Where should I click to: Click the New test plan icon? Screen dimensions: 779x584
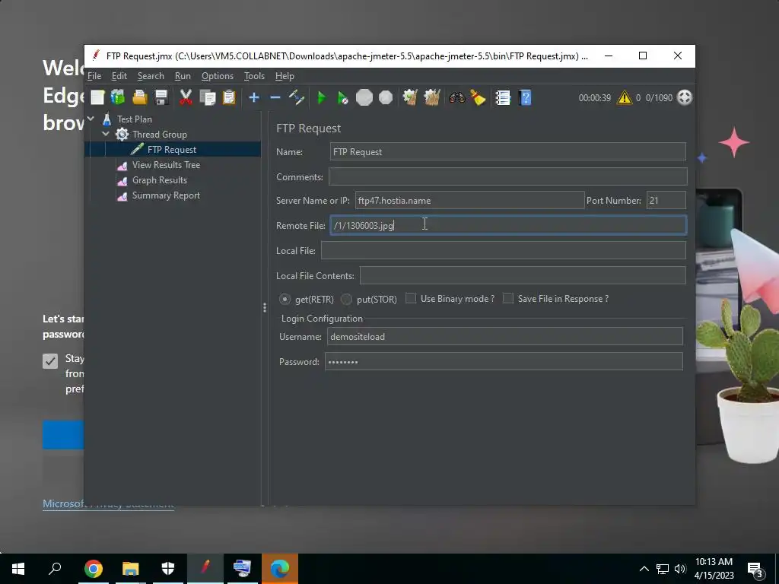point(97,98)
